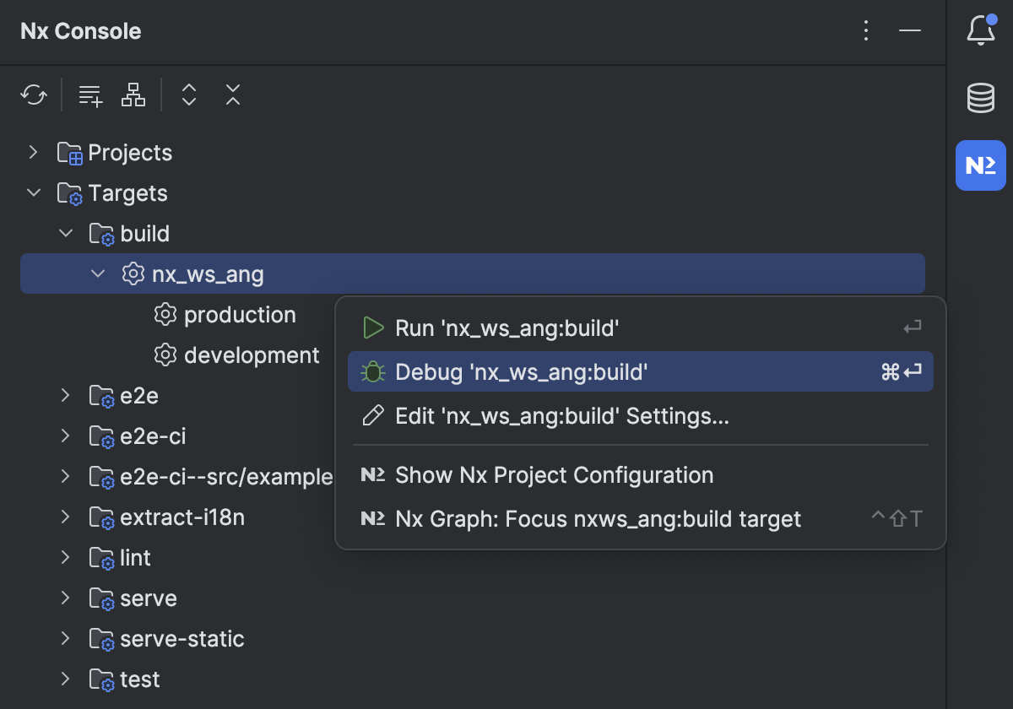Select Show Nx Project Configuration
This screenshot has width=1013, height=709.
pos(553,475)
